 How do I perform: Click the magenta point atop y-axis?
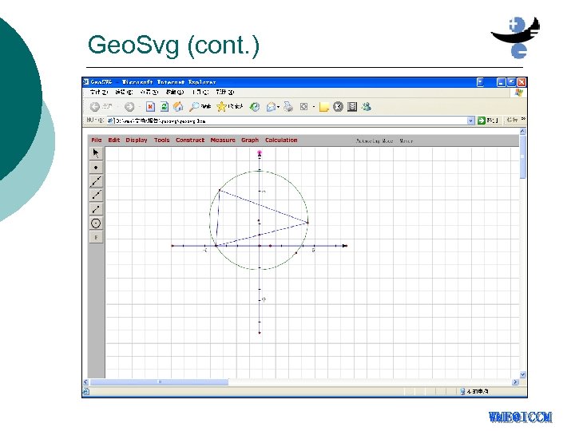(260, 152)
